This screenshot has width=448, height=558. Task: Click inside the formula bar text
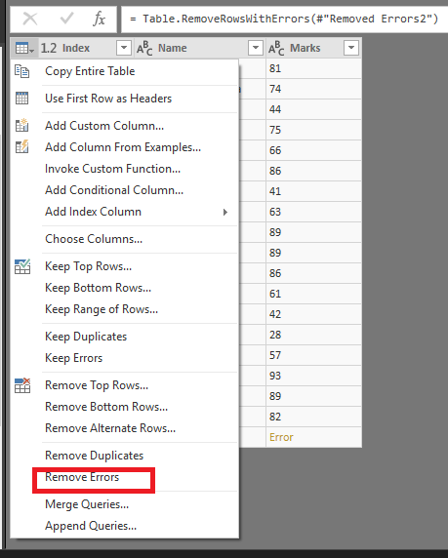pos(284,19)
